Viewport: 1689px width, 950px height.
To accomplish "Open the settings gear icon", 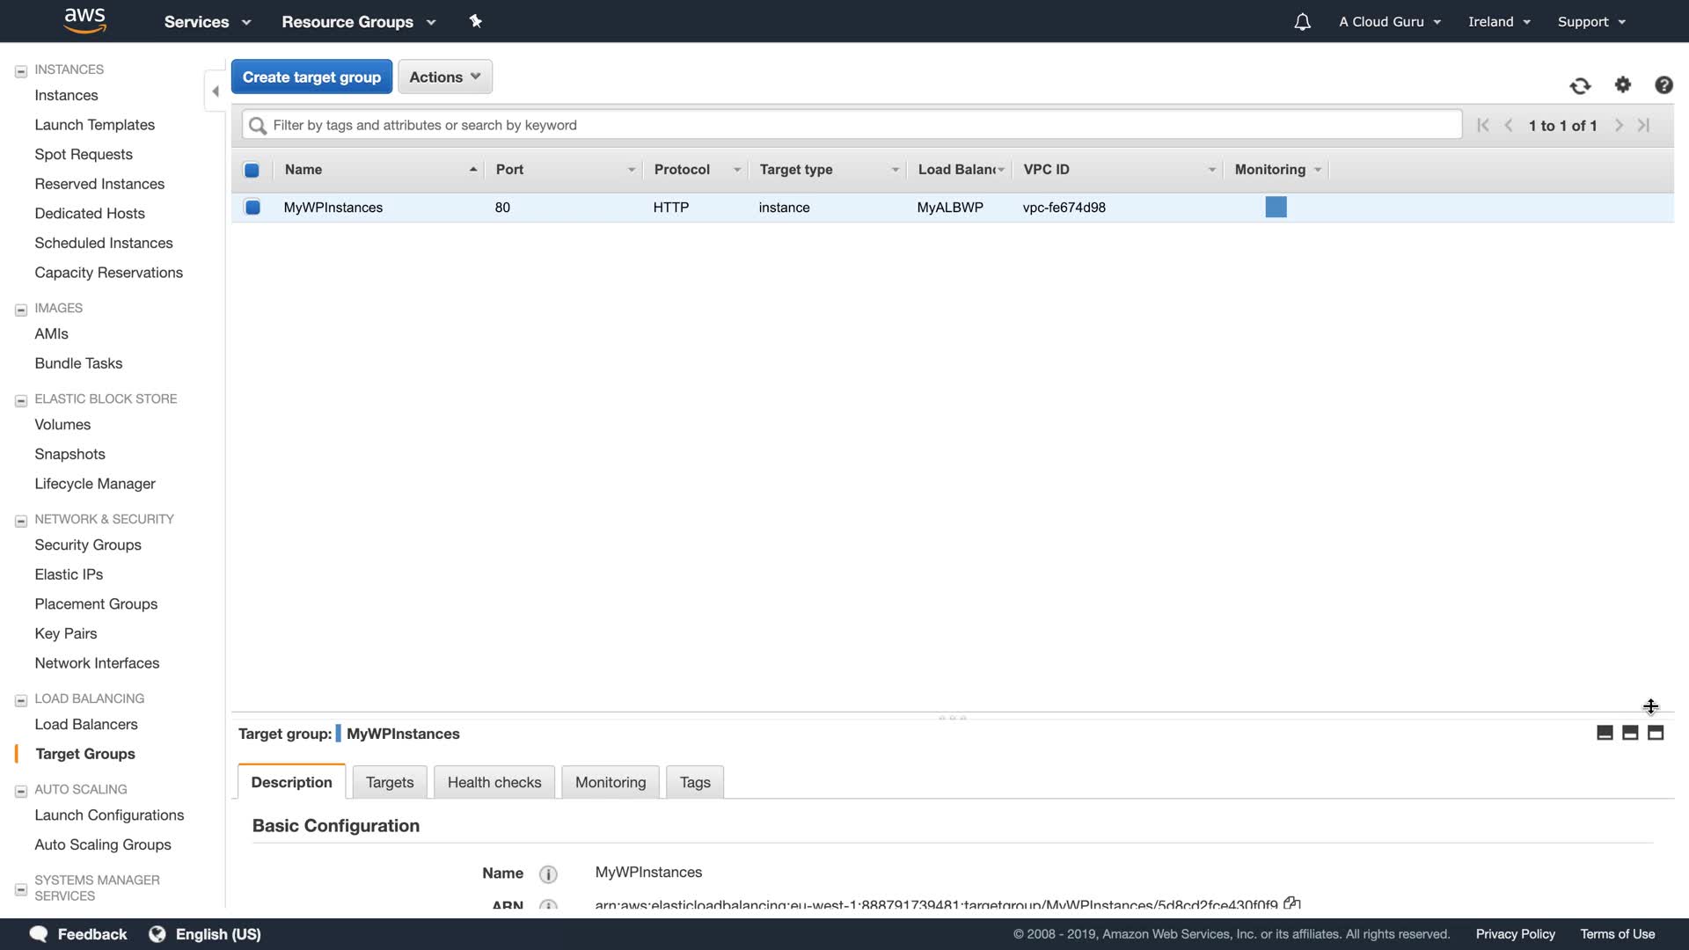I will (1623, 84).
